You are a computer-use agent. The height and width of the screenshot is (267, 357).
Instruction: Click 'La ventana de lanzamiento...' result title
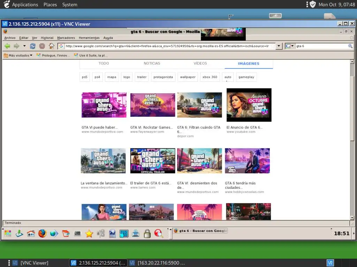tap(104, 183)
